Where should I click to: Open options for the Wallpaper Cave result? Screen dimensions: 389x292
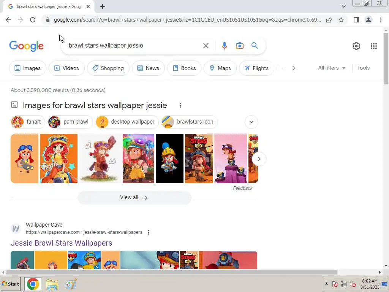coord(149,232)
